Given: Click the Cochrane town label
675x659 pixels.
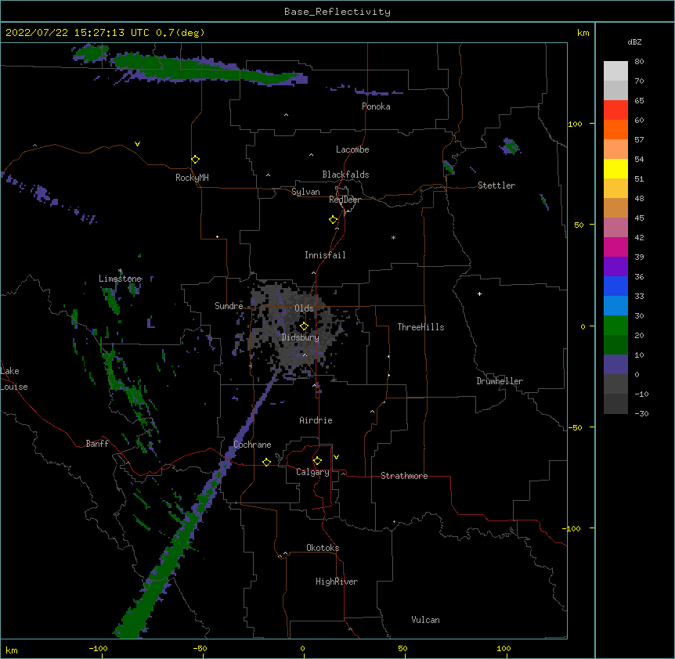Looking at the screenshot, I should tap(252, 445).
